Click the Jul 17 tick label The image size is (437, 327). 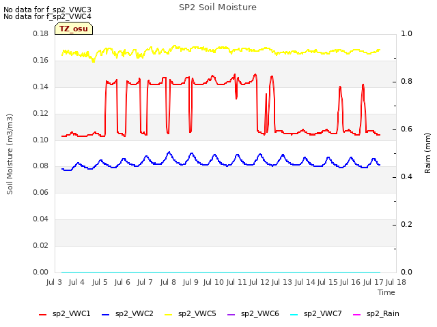[373, 282]
